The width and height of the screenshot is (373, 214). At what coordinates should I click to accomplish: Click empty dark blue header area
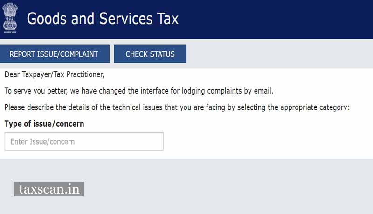click(x=280, y=19)
